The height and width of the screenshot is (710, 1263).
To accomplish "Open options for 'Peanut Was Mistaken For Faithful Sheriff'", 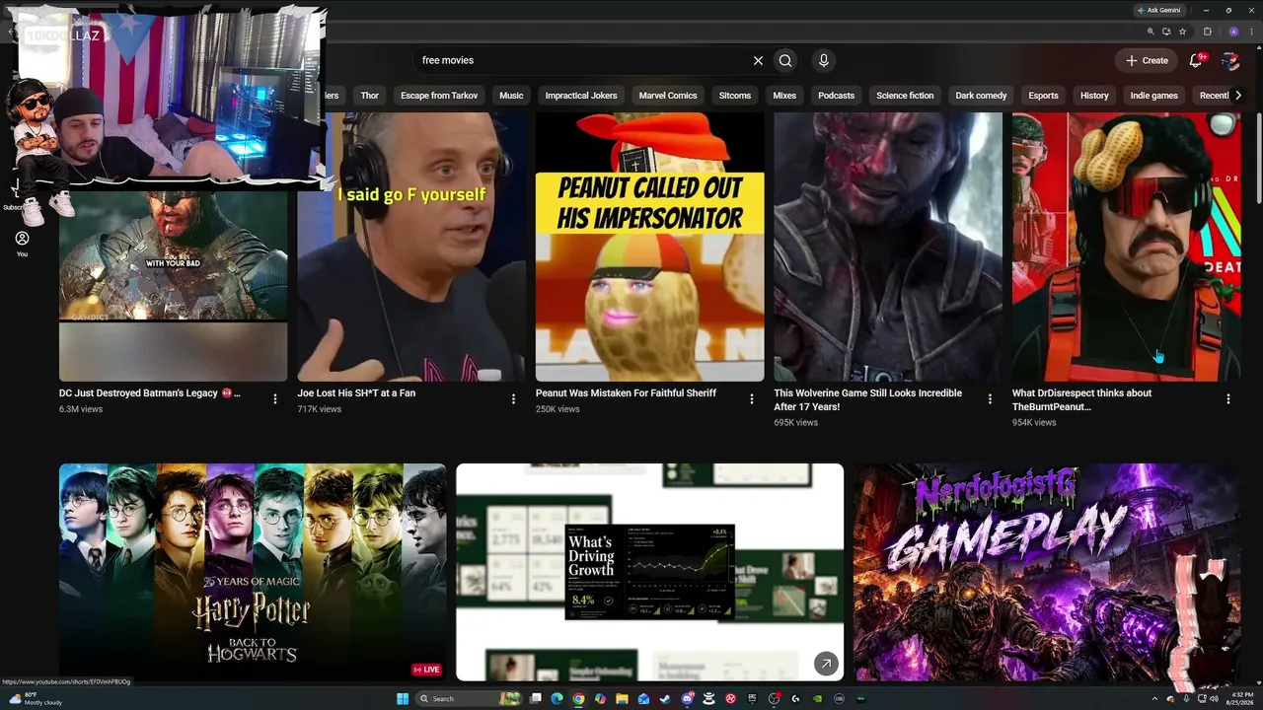I will pos(752,399).
